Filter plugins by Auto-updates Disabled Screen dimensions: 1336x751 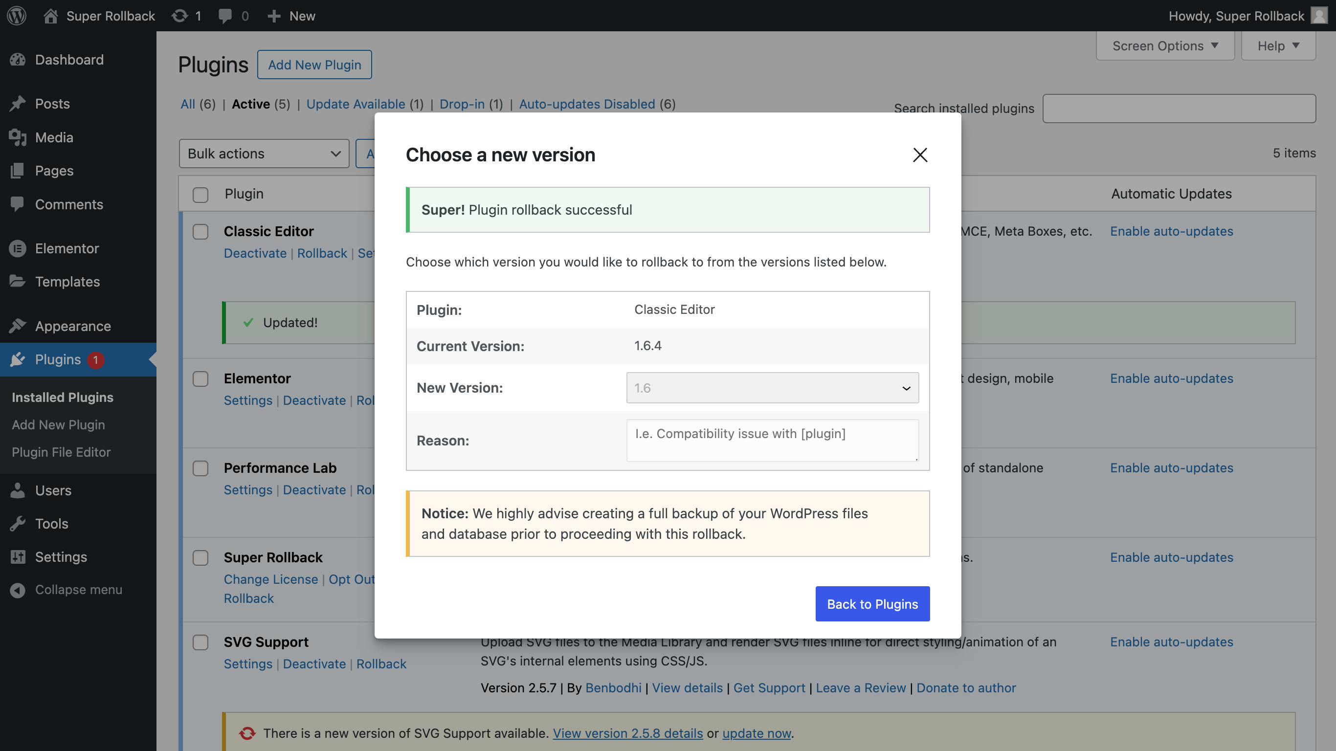tap(587, 104)
